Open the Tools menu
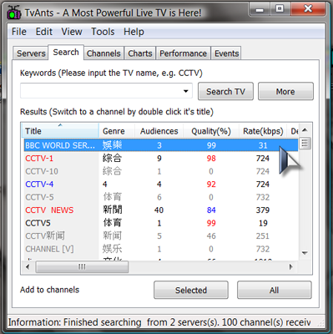This screenshot has width=333, height=334. 103,32
